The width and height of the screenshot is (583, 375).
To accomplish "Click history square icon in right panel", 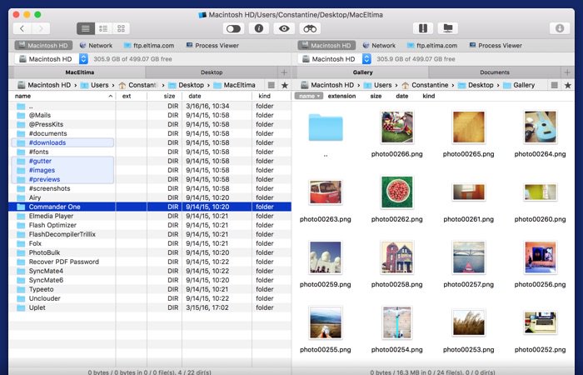I will point(555,85).
